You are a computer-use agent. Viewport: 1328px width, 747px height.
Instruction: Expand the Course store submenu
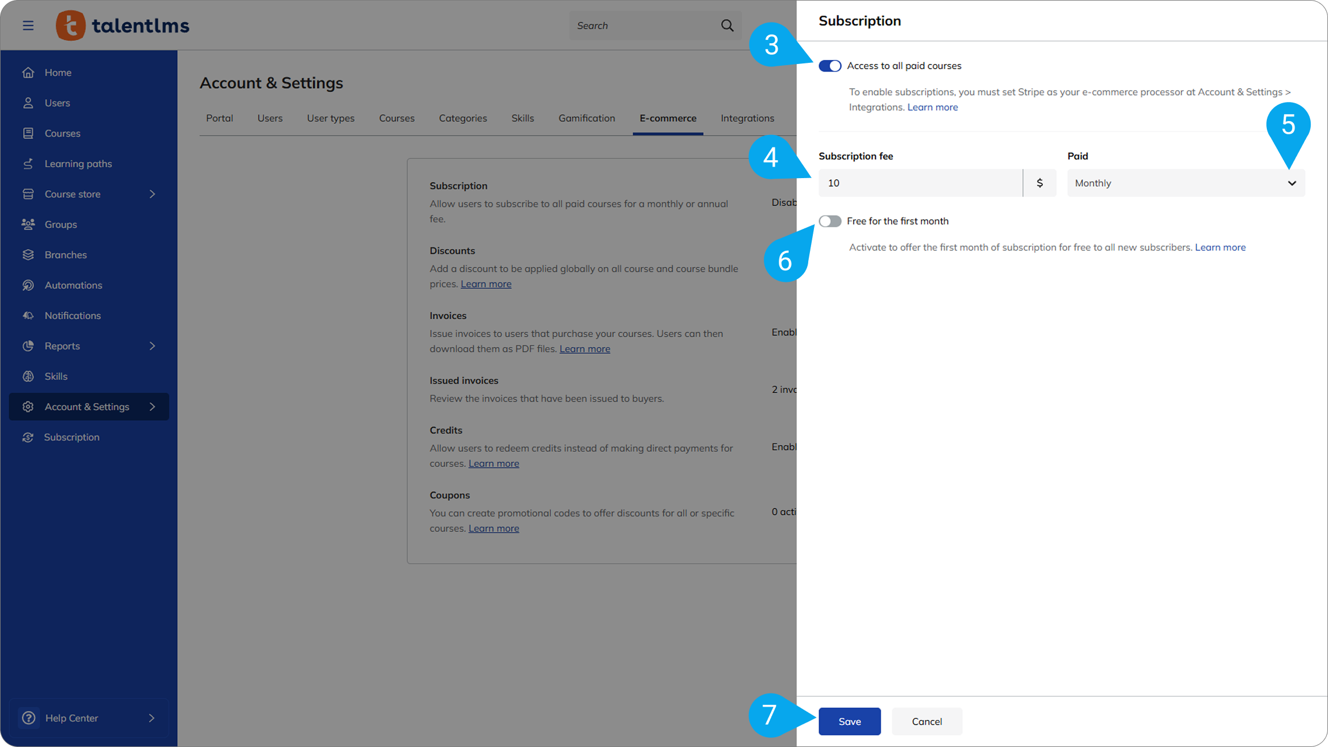(152, 194)
